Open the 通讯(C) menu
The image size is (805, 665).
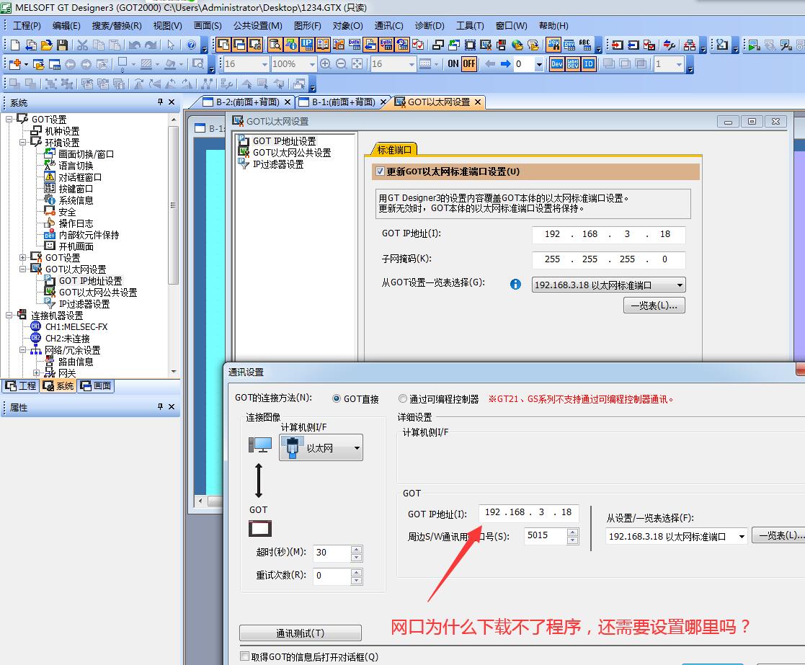pyautogui.click(x=388, y=25)
